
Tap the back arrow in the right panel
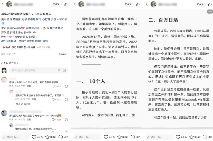147,4
